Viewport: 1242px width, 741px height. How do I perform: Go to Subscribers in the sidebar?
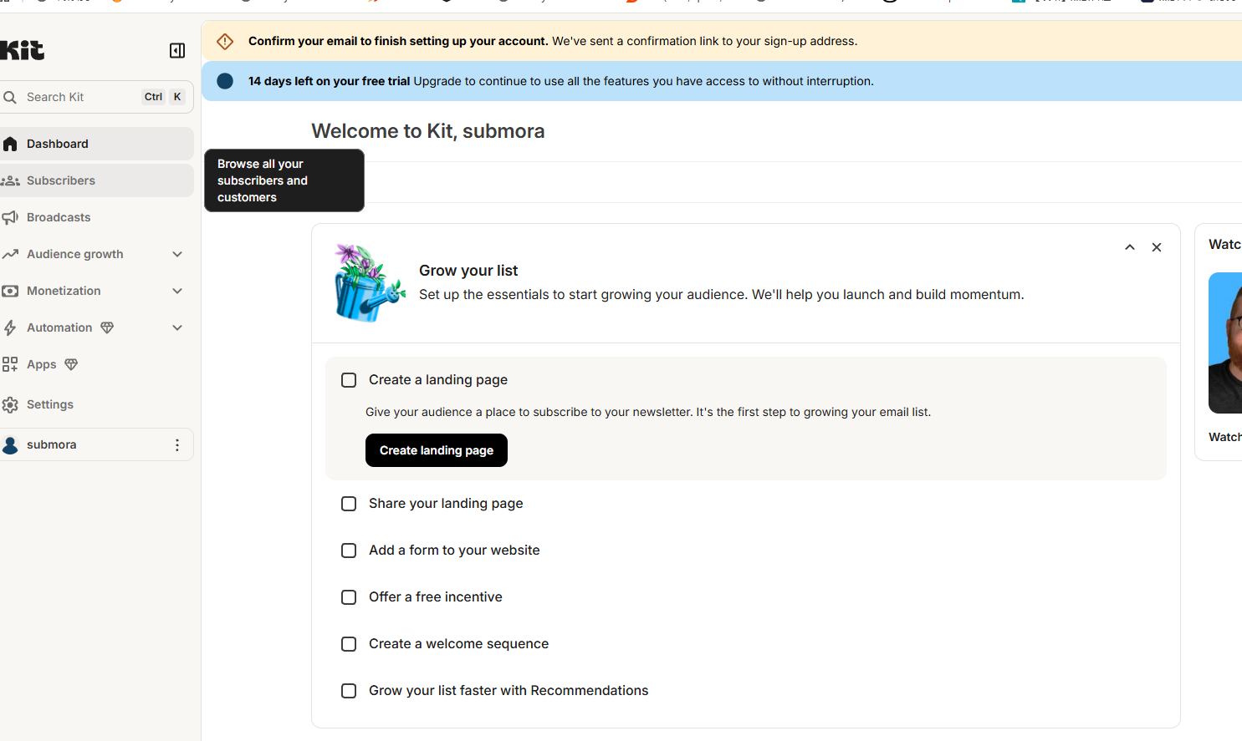click(97, 180)
